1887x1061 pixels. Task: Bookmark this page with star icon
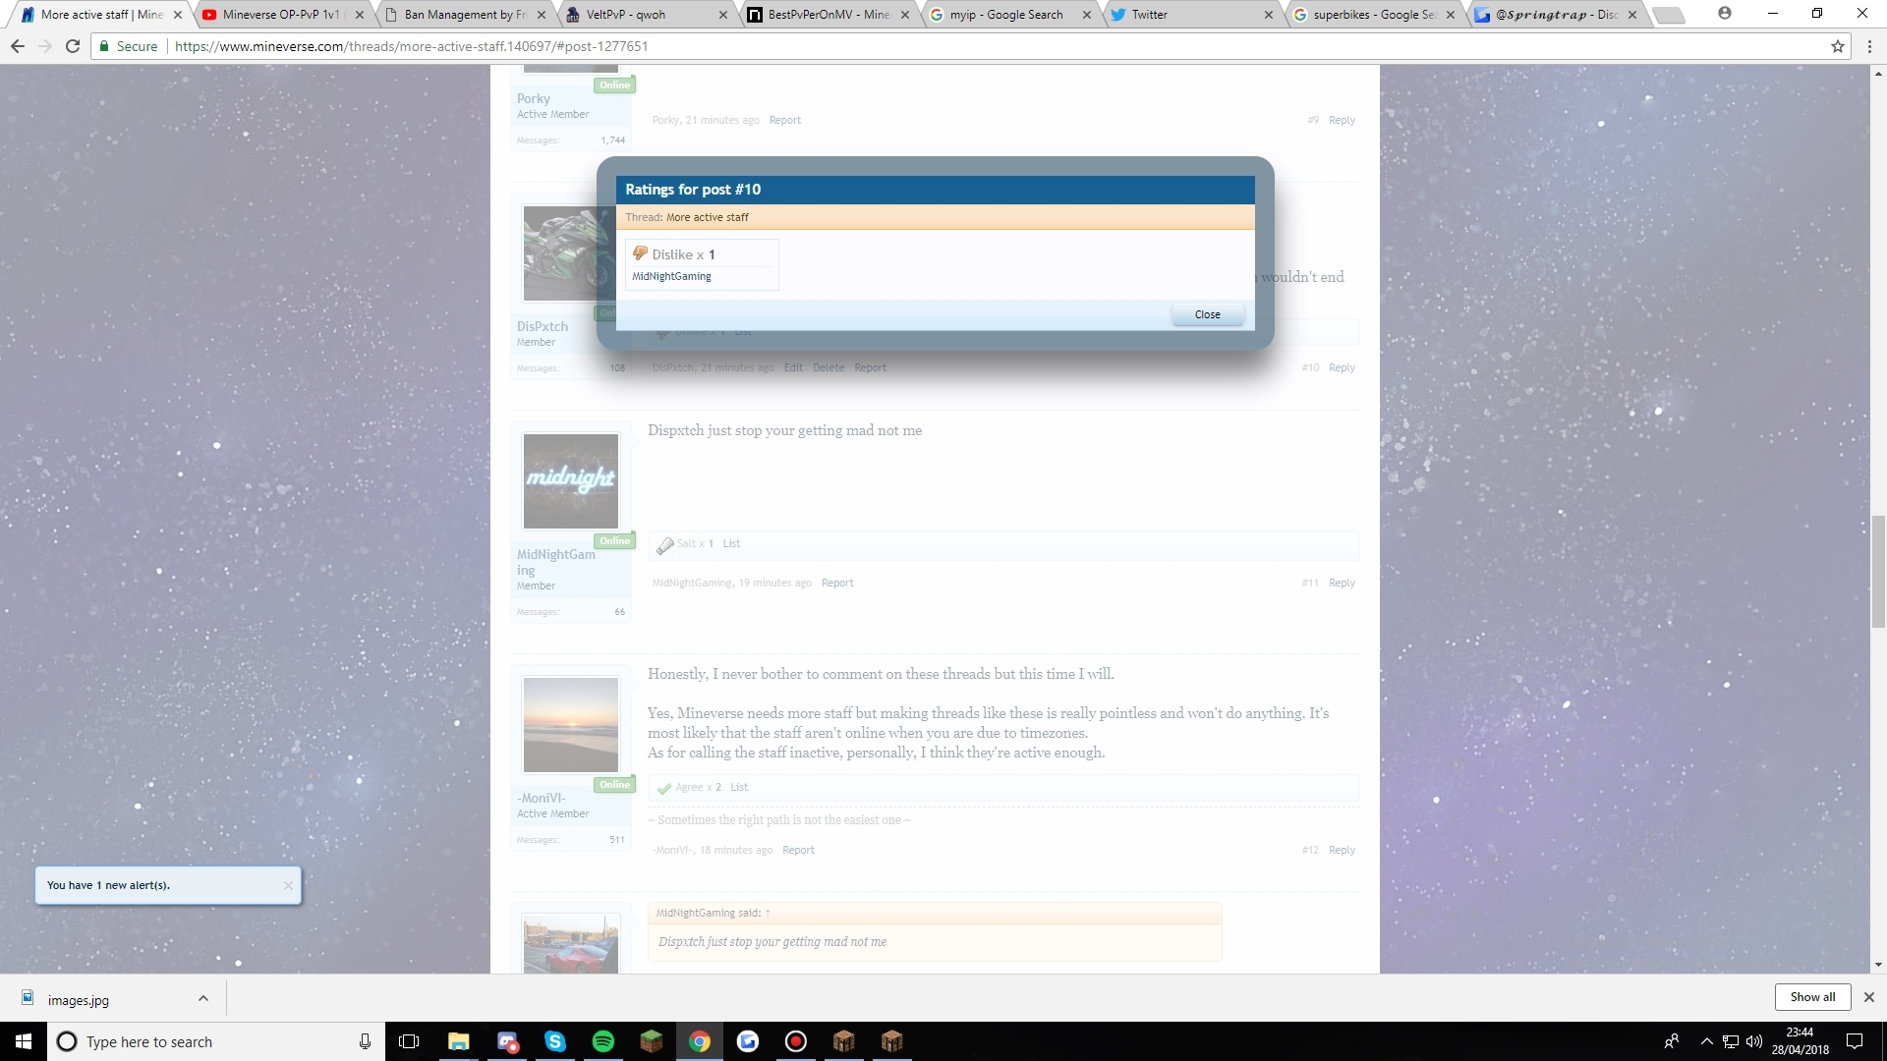point(1837,46)
